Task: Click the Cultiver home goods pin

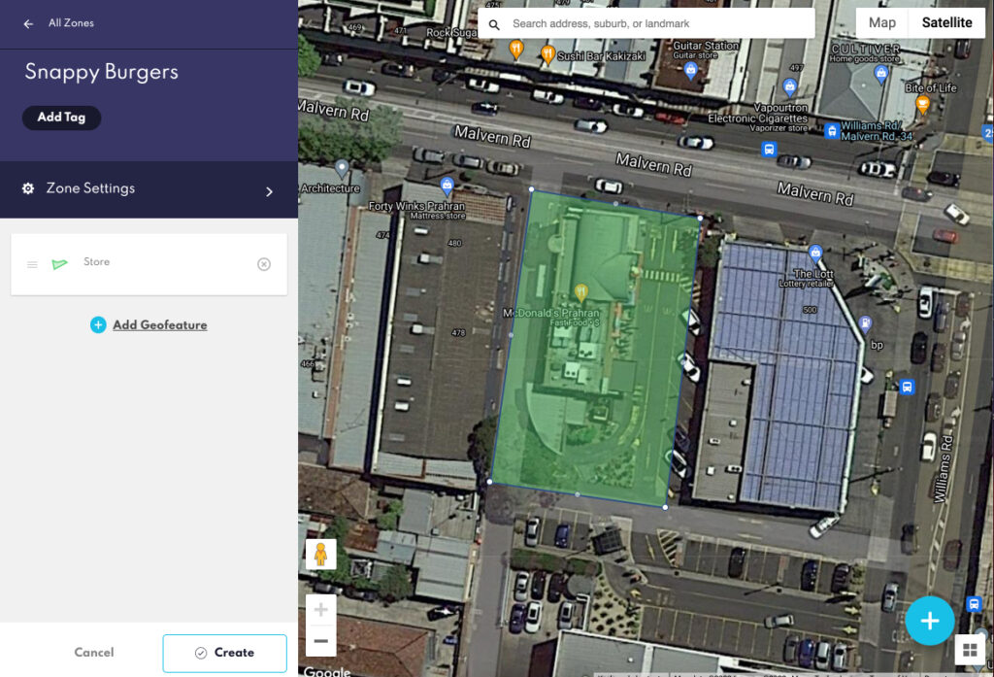Action: [880, 74]
